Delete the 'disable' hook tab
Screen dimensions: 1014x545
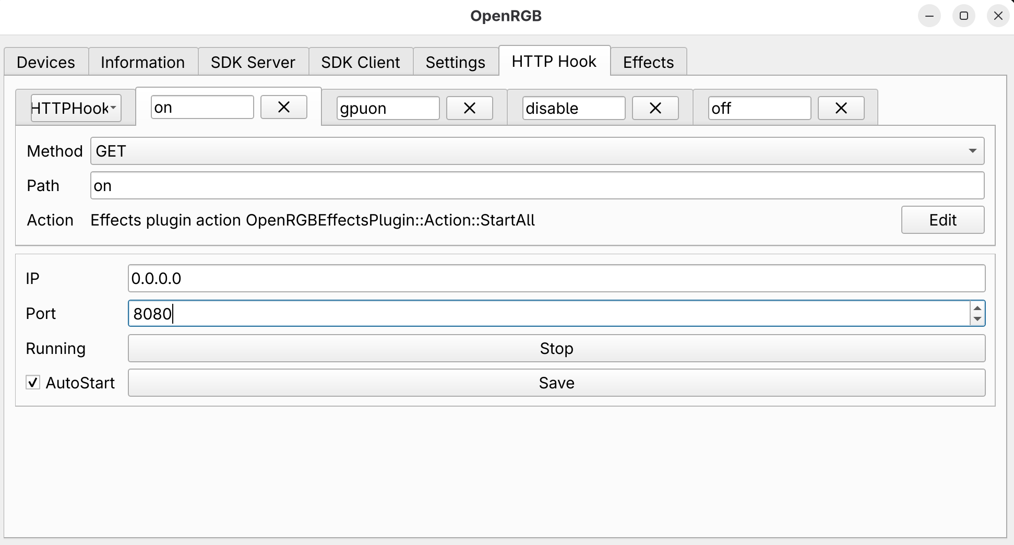click(x=655, y=109)
